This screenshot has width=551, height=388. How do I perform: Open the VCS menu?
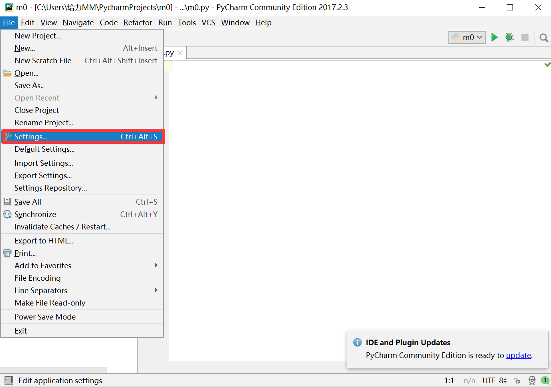coord(208,22)
